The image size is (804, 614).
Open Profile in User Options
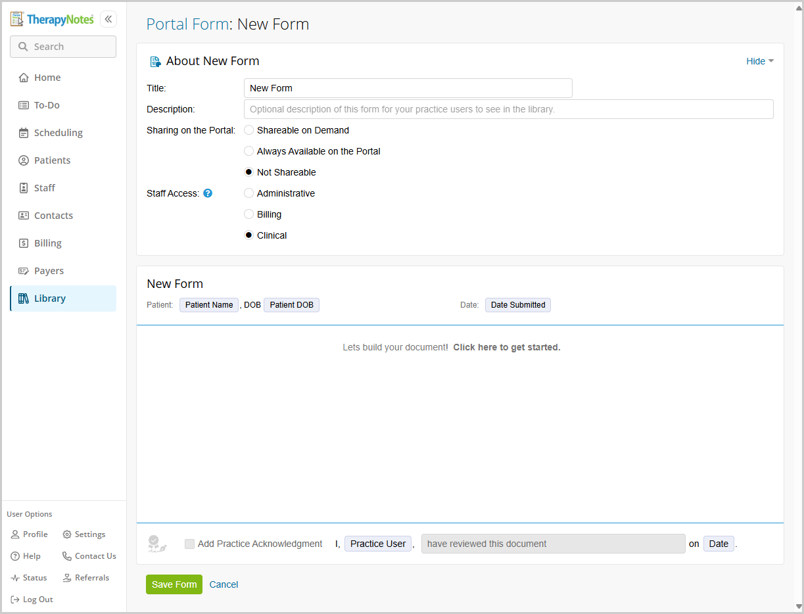[x=30, y=534]
